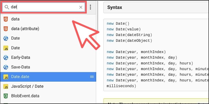Click the search box containing "dat"
This screenshot has width=209, height=104.
click(x=44, y=7)
